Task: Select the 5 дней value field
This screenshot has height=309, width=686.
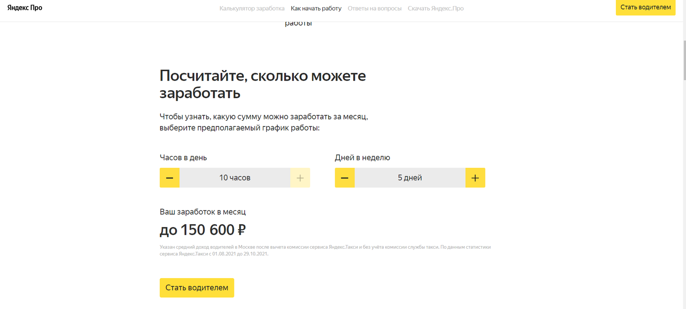Action: 410,178
